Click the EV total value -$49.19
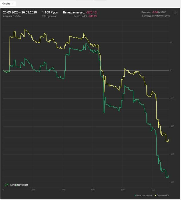The width and height of the screenshot is (181, 200). point(92,16)
